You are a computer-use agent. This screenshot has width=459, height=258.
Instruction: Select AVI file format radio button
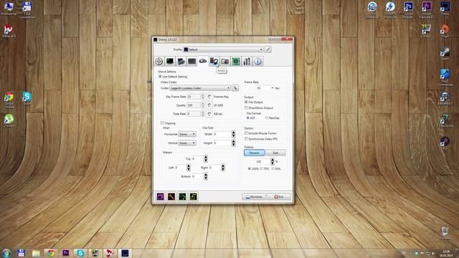coord(248,118)
